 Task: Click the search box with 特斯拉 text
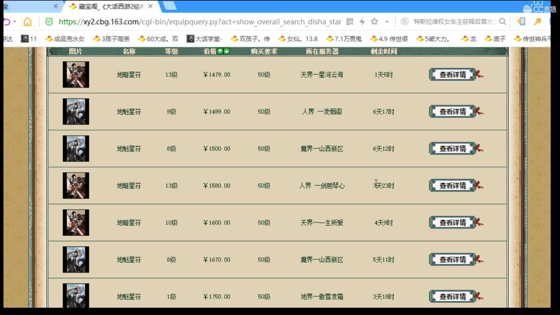[x=454, y=22]
